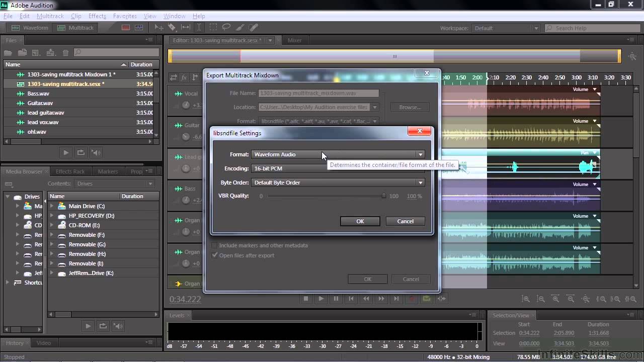Click Cancel in libsndfile Settings dialog
This screenshot has width=644, height=362.
coord(406,221)
